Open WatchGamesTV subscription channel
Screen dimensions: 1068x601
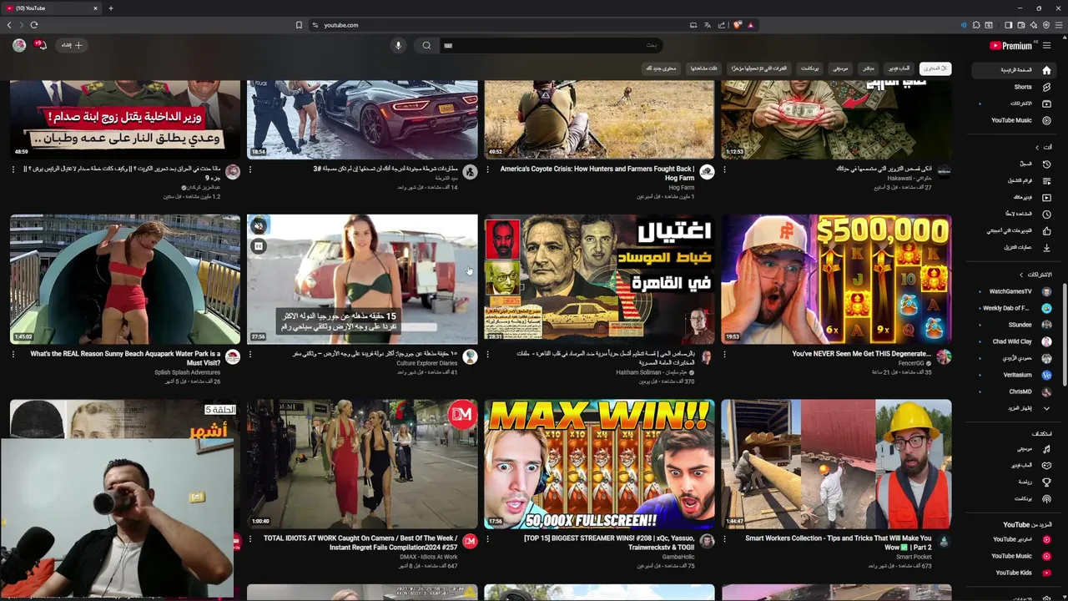[1015, 291]
